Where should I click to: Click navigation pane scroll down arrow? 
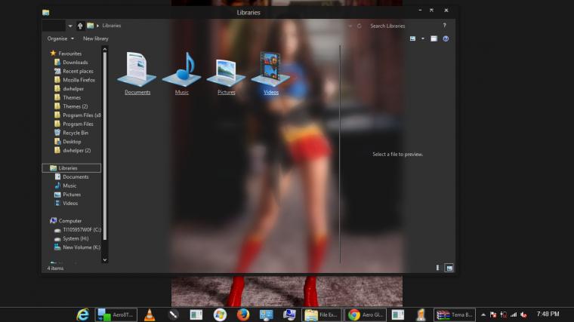pyautogui.click(x=105, y=260)
